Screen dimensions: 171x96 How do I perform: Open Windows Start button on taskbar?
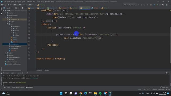61,93
